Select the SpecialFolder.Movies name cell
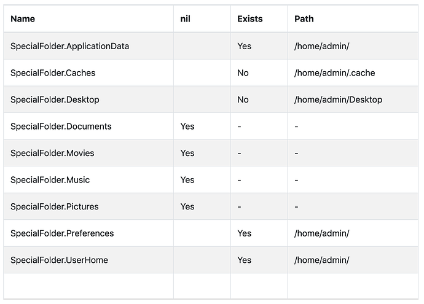The width and height of the screenshot is (424, 304). tap(88, 153)
